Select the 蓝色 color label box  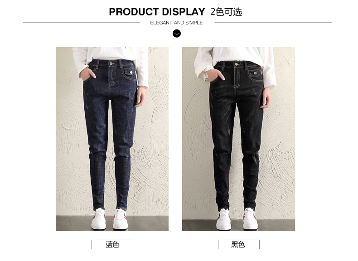click(112, 244)
